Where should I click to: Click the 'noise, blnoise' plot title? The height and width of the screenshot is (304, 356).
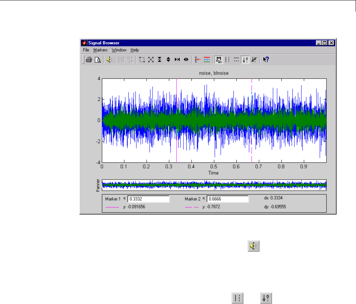[x=214, y=73]
